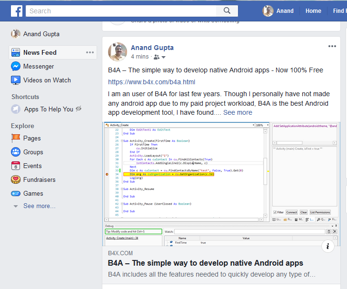Image resolution: width=347 pixels, height=289 pixels.
Task: Open b4x.com/b4a.html link
Action: click(x=151, y=82)
